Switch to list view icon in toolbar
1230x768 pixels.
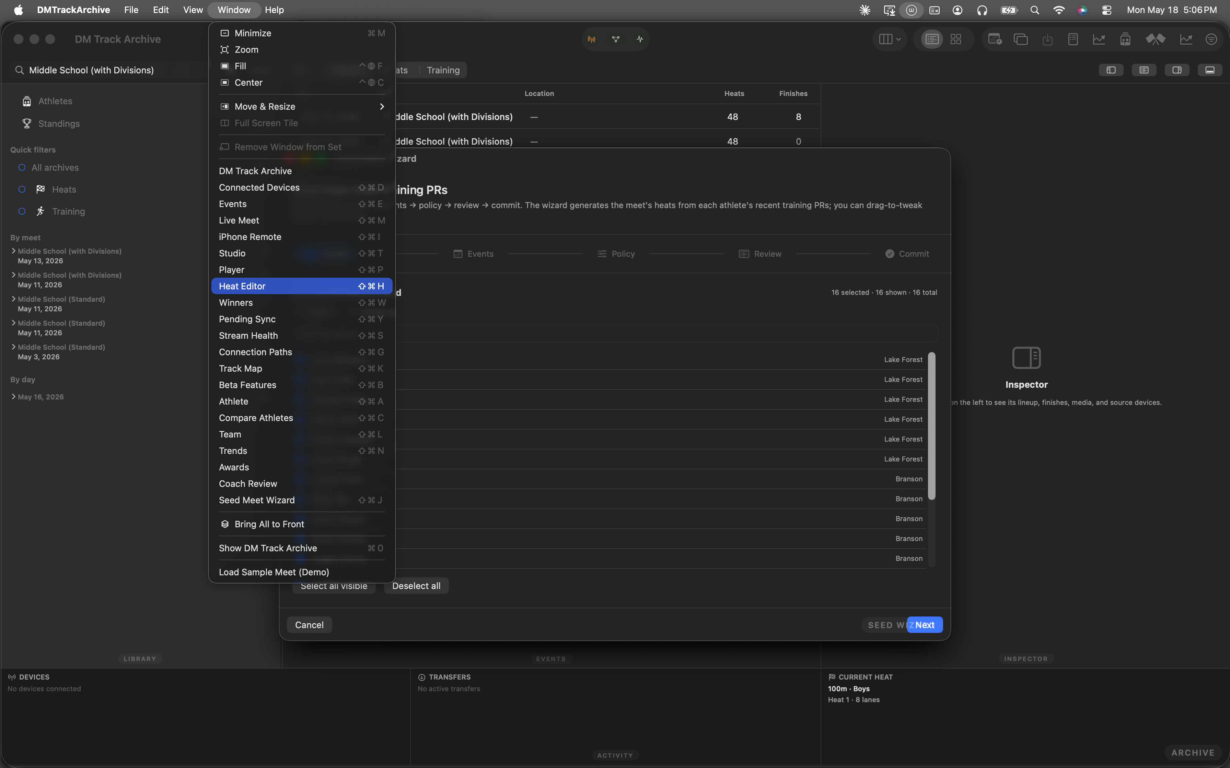[932, 39]
